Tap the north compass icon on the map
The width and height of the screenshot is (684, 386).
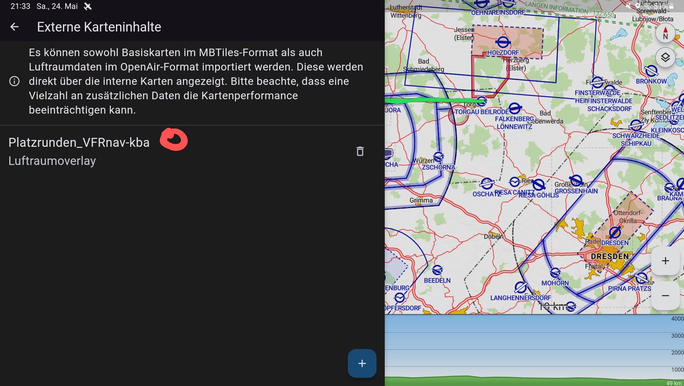pos(665,33)
